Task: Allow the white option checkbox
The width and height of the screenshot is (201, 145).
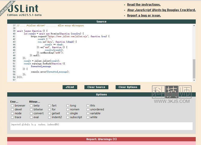Action: click(88, 117)
